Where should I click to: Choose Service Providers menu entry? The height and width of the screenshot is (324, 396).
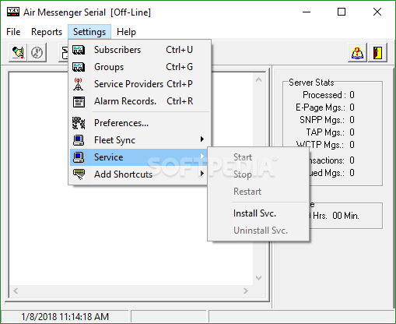[140, 84]
